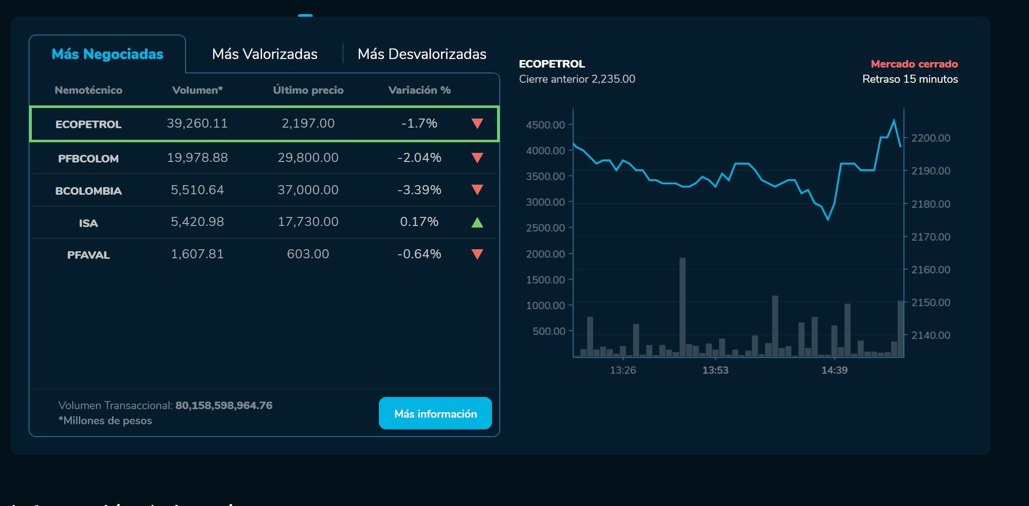Click the Volumen column header
This screenshot has height=506, width=1029.
click(198, 90)
